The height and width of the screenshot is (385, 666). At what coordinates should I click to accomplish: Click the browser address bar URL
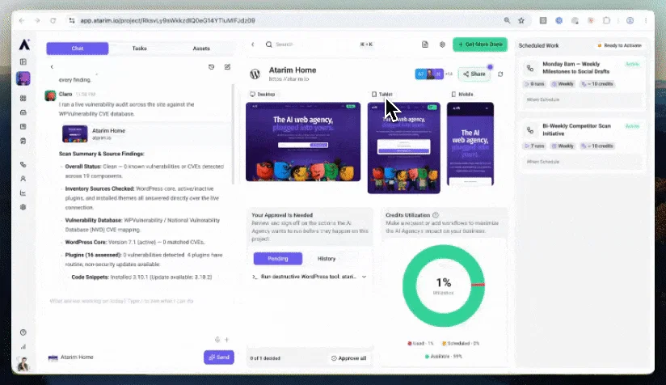pos(168,20)
